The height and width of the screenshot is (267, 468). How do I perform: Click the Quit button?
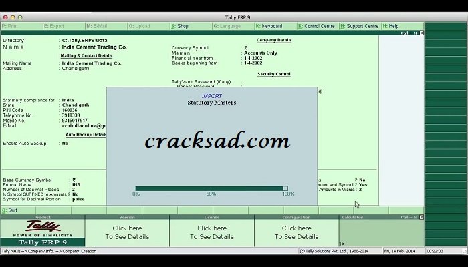click(18, 210)
